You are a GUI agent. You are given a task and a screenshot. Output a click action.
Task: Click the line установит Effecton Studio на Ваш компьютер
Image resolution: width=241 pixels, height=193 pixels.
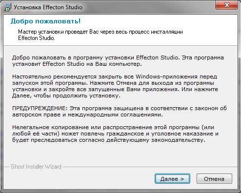click(x=77, y=64)
